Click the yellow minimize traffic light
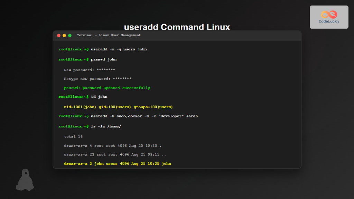Screen dimensions: 354x199 tap(64, 35)
